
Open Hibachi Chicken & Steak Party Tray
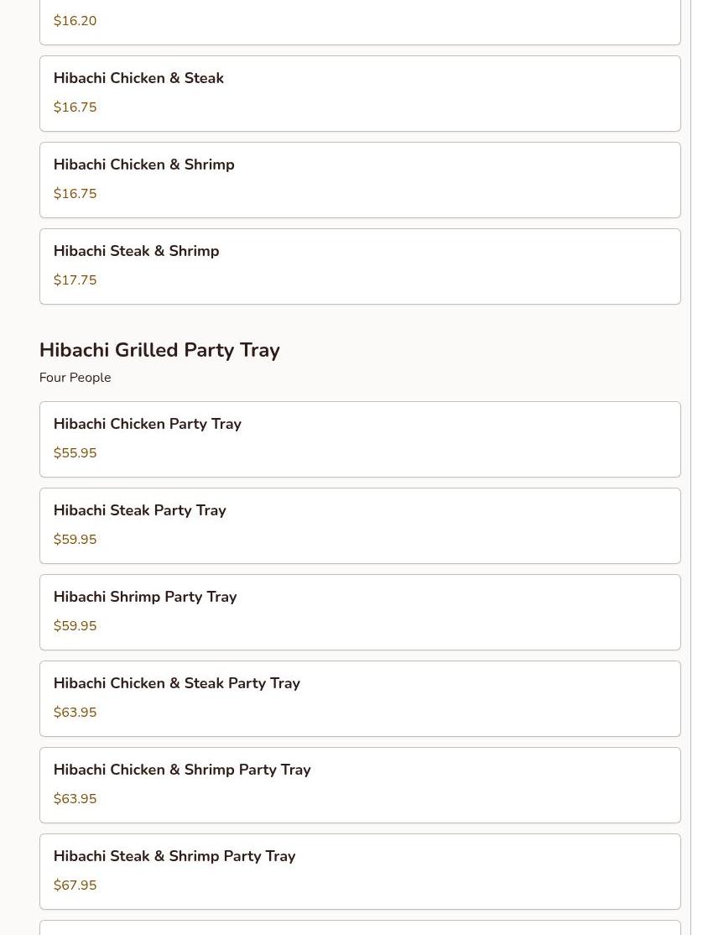tap(360, 698)
